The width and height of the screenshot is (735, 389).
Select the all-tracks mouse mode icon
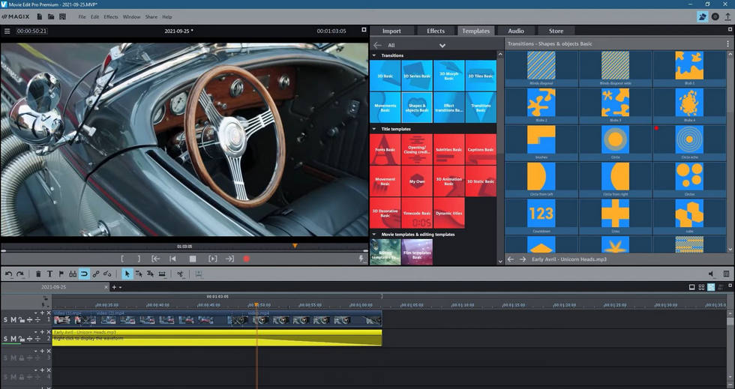coord(150,274)
